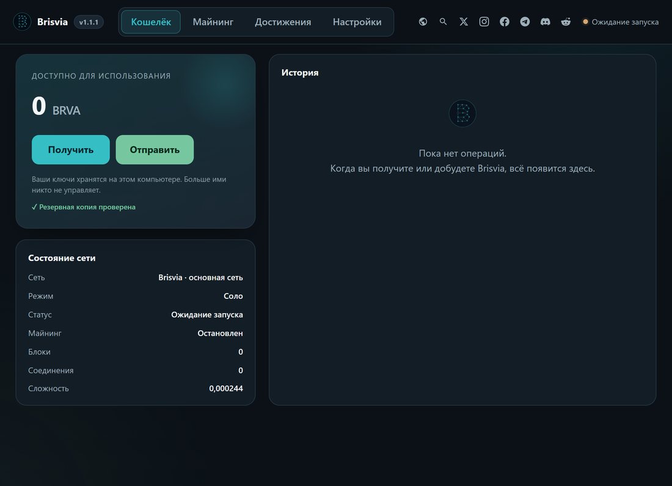Click the orange status dot indicator
This screenshot has height=486, width=672.
coord(585,22)
